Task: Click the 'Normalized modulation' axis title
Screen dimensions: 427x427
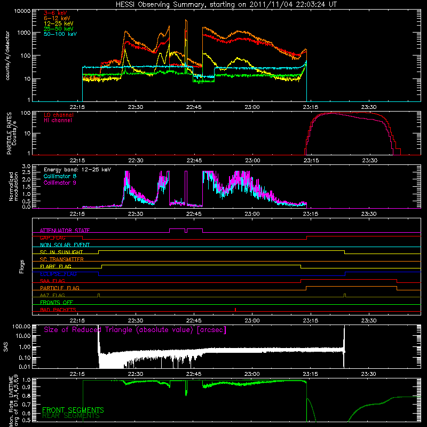Action: tap(13, 186)
